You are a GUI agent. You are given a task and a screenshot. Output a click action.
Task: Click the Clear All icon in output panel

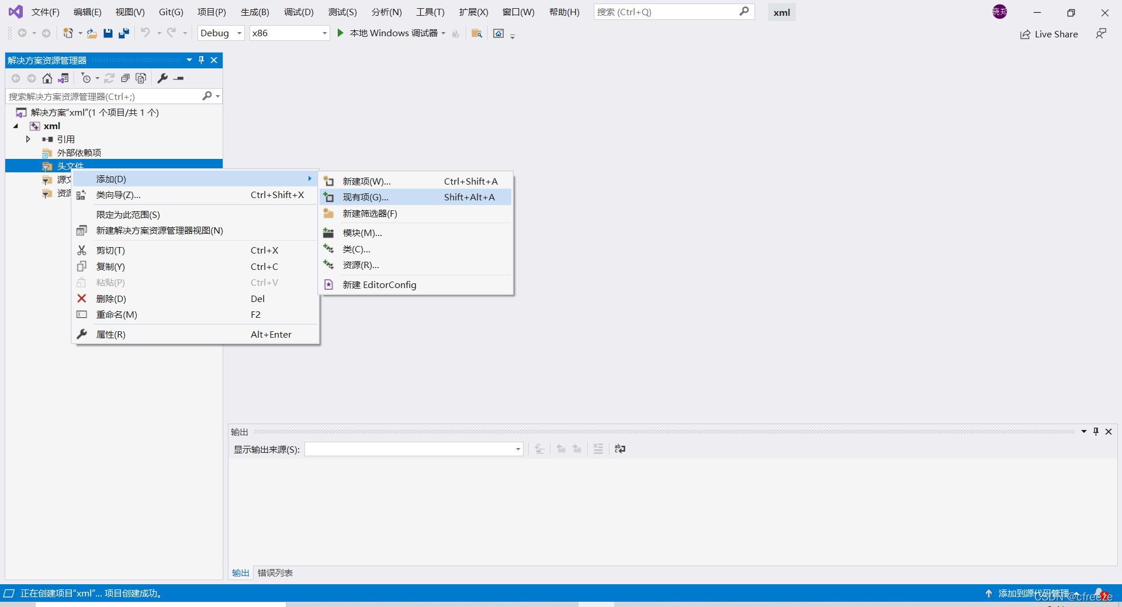[598, 449]
